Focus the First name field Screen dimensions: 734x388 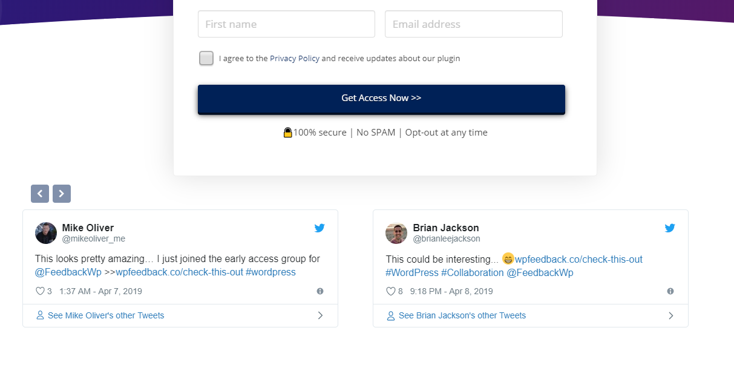tap(286, 24)
